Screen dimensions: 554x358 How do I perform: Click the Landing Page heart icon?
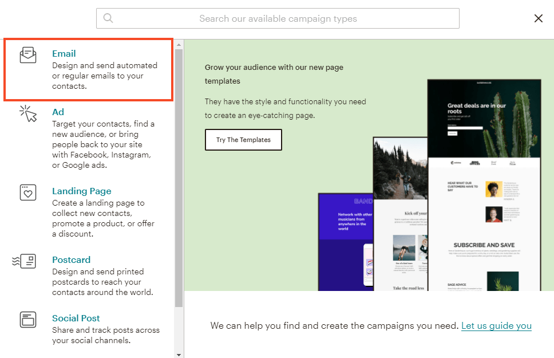27,192
